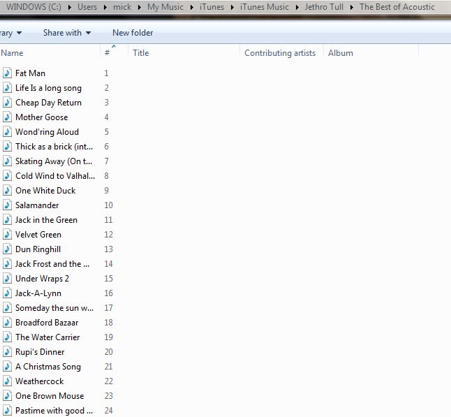Select the audio icon for The Water Carrier
The width and height of the screenshot is (451, 417).
point(7,337)
